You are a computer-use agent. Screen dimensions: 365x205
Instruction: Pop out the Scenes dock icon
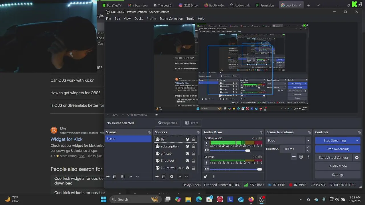(x=149, y=132)
